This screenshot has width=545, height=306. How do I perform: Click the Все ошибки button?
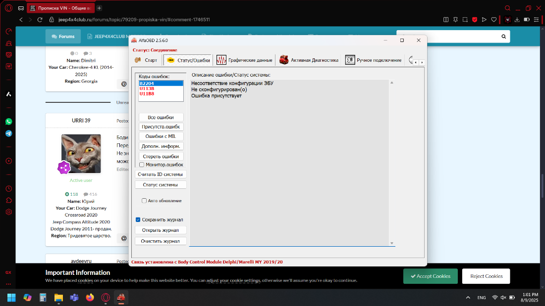pyautogui.click(x=161, y=117)
